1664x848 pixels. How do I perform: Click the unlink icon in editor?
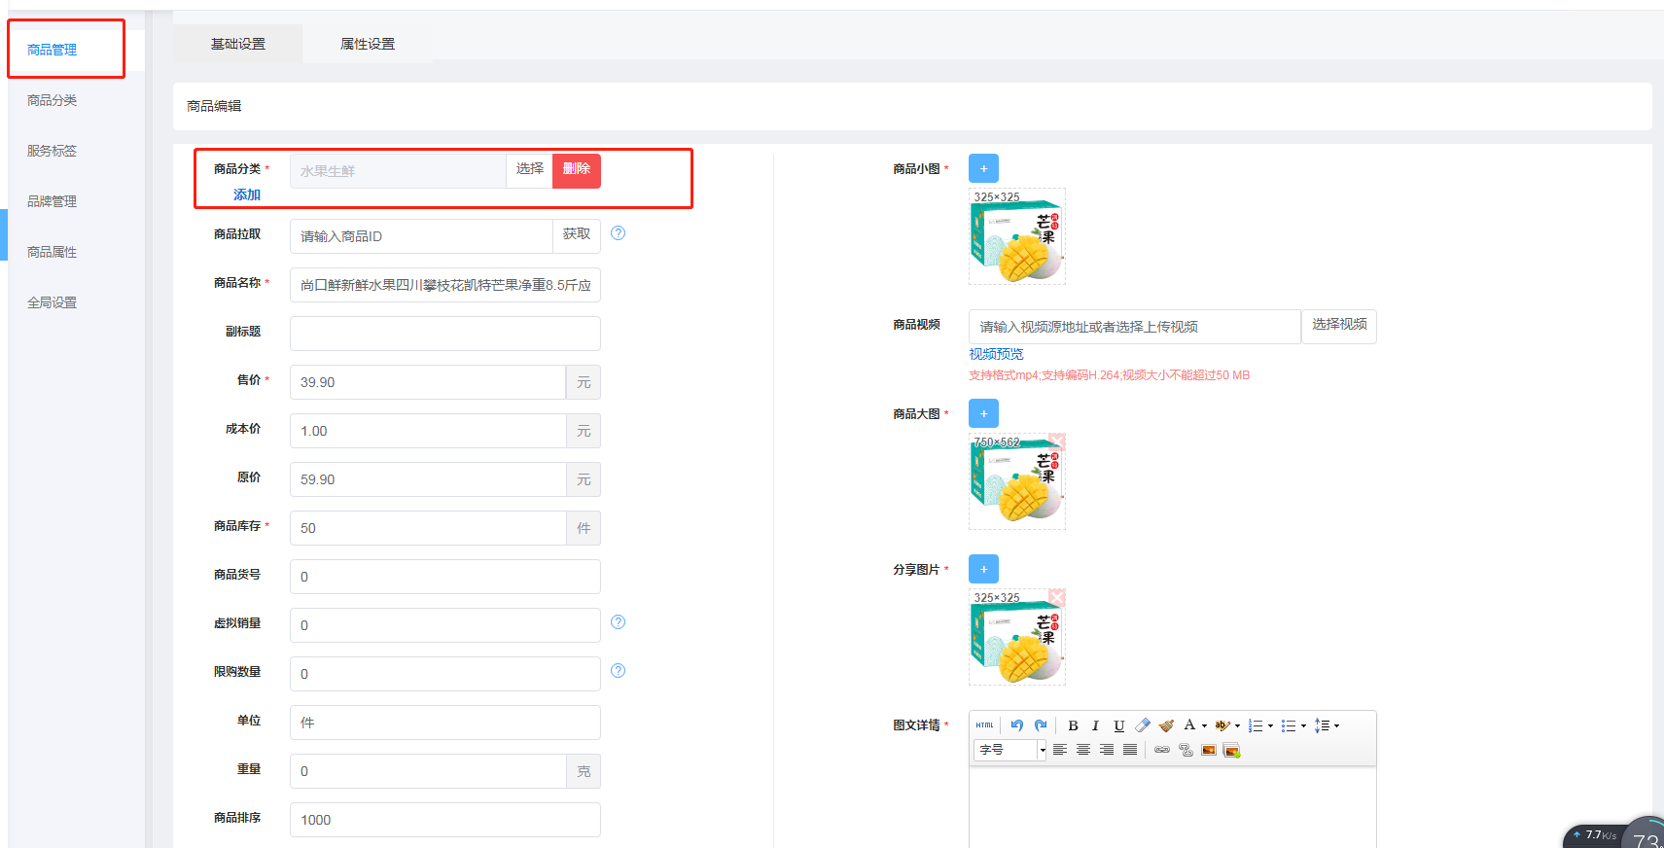click(1186, 750)
